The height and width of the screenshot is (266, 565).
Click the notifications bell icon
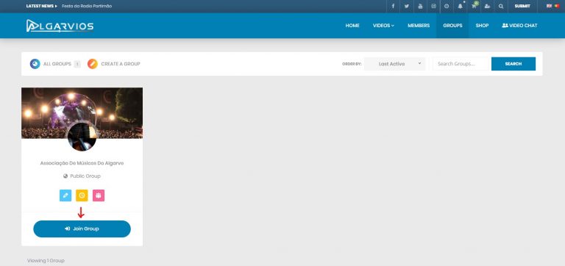coord(460,6)
